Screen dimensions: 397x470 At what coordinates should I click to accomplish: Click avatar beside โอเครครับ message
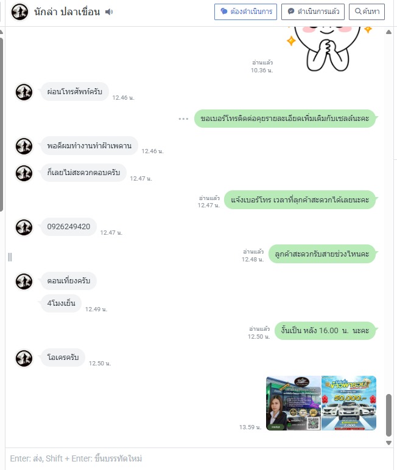tap(24, 358)
